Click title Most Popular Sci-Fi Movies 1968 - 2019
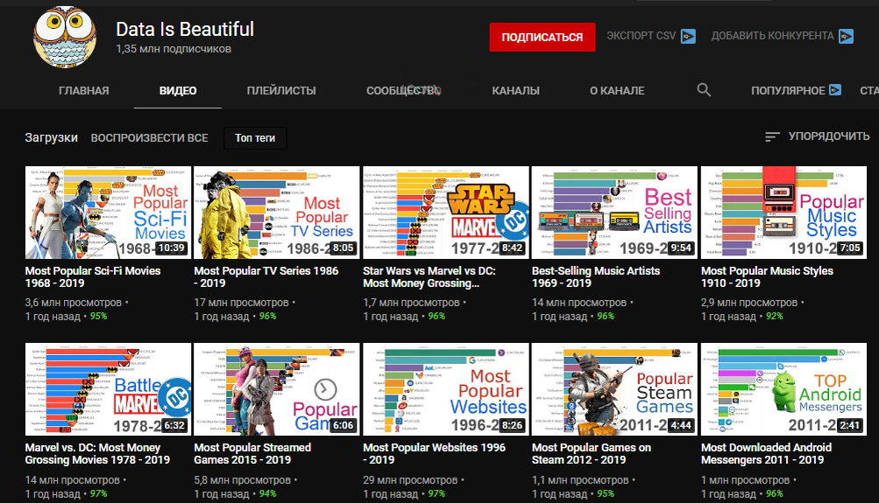The width and height of the screenshot is (879, 503). (x=93, y=277)
